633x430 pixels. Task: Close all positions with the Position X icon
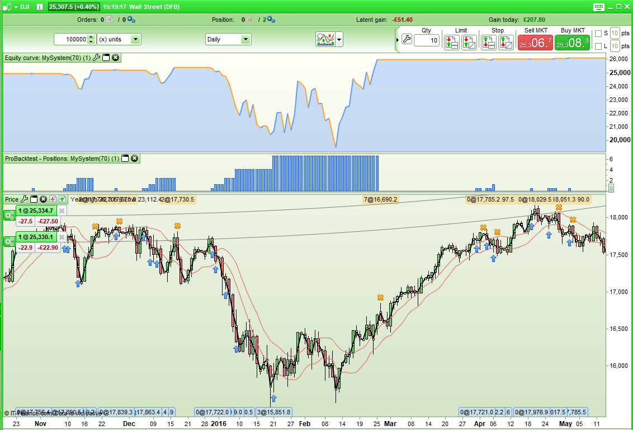pos(251,20)
